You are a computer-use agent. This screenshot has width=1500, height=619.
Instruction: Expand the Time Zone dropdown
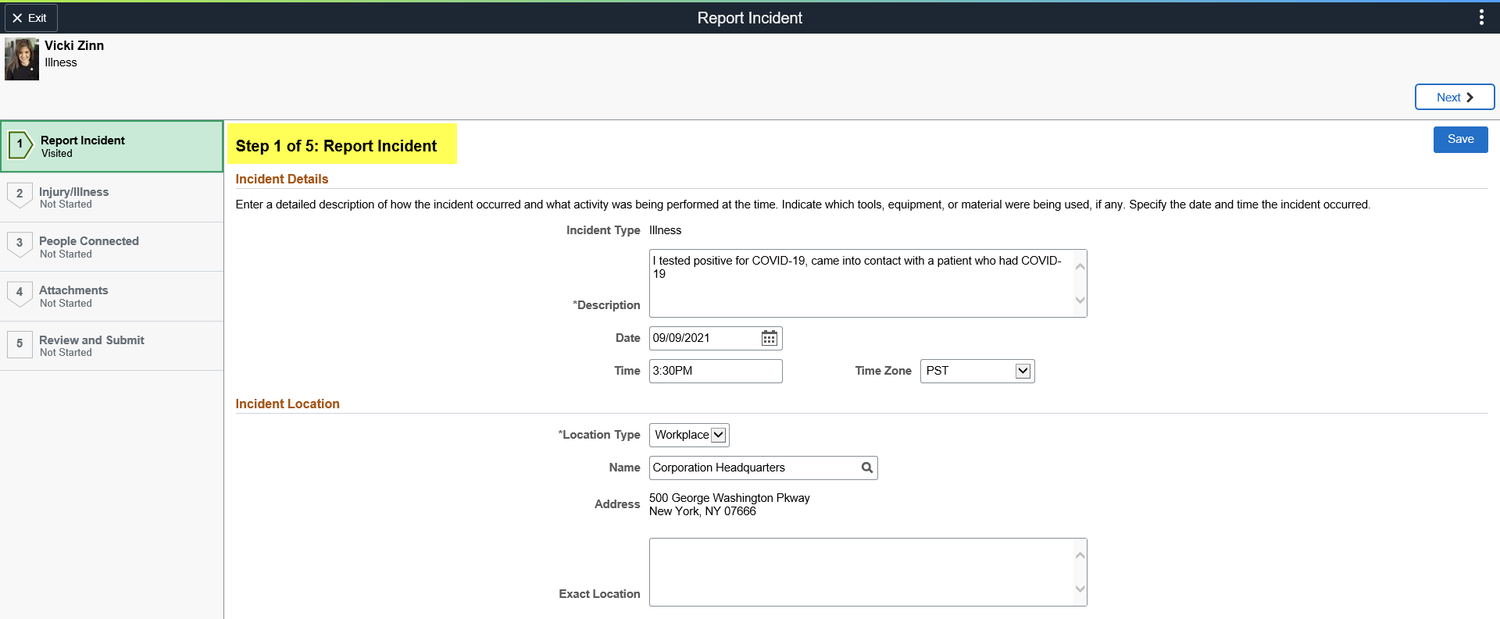pyautogui.click(x=1022, y=371)
